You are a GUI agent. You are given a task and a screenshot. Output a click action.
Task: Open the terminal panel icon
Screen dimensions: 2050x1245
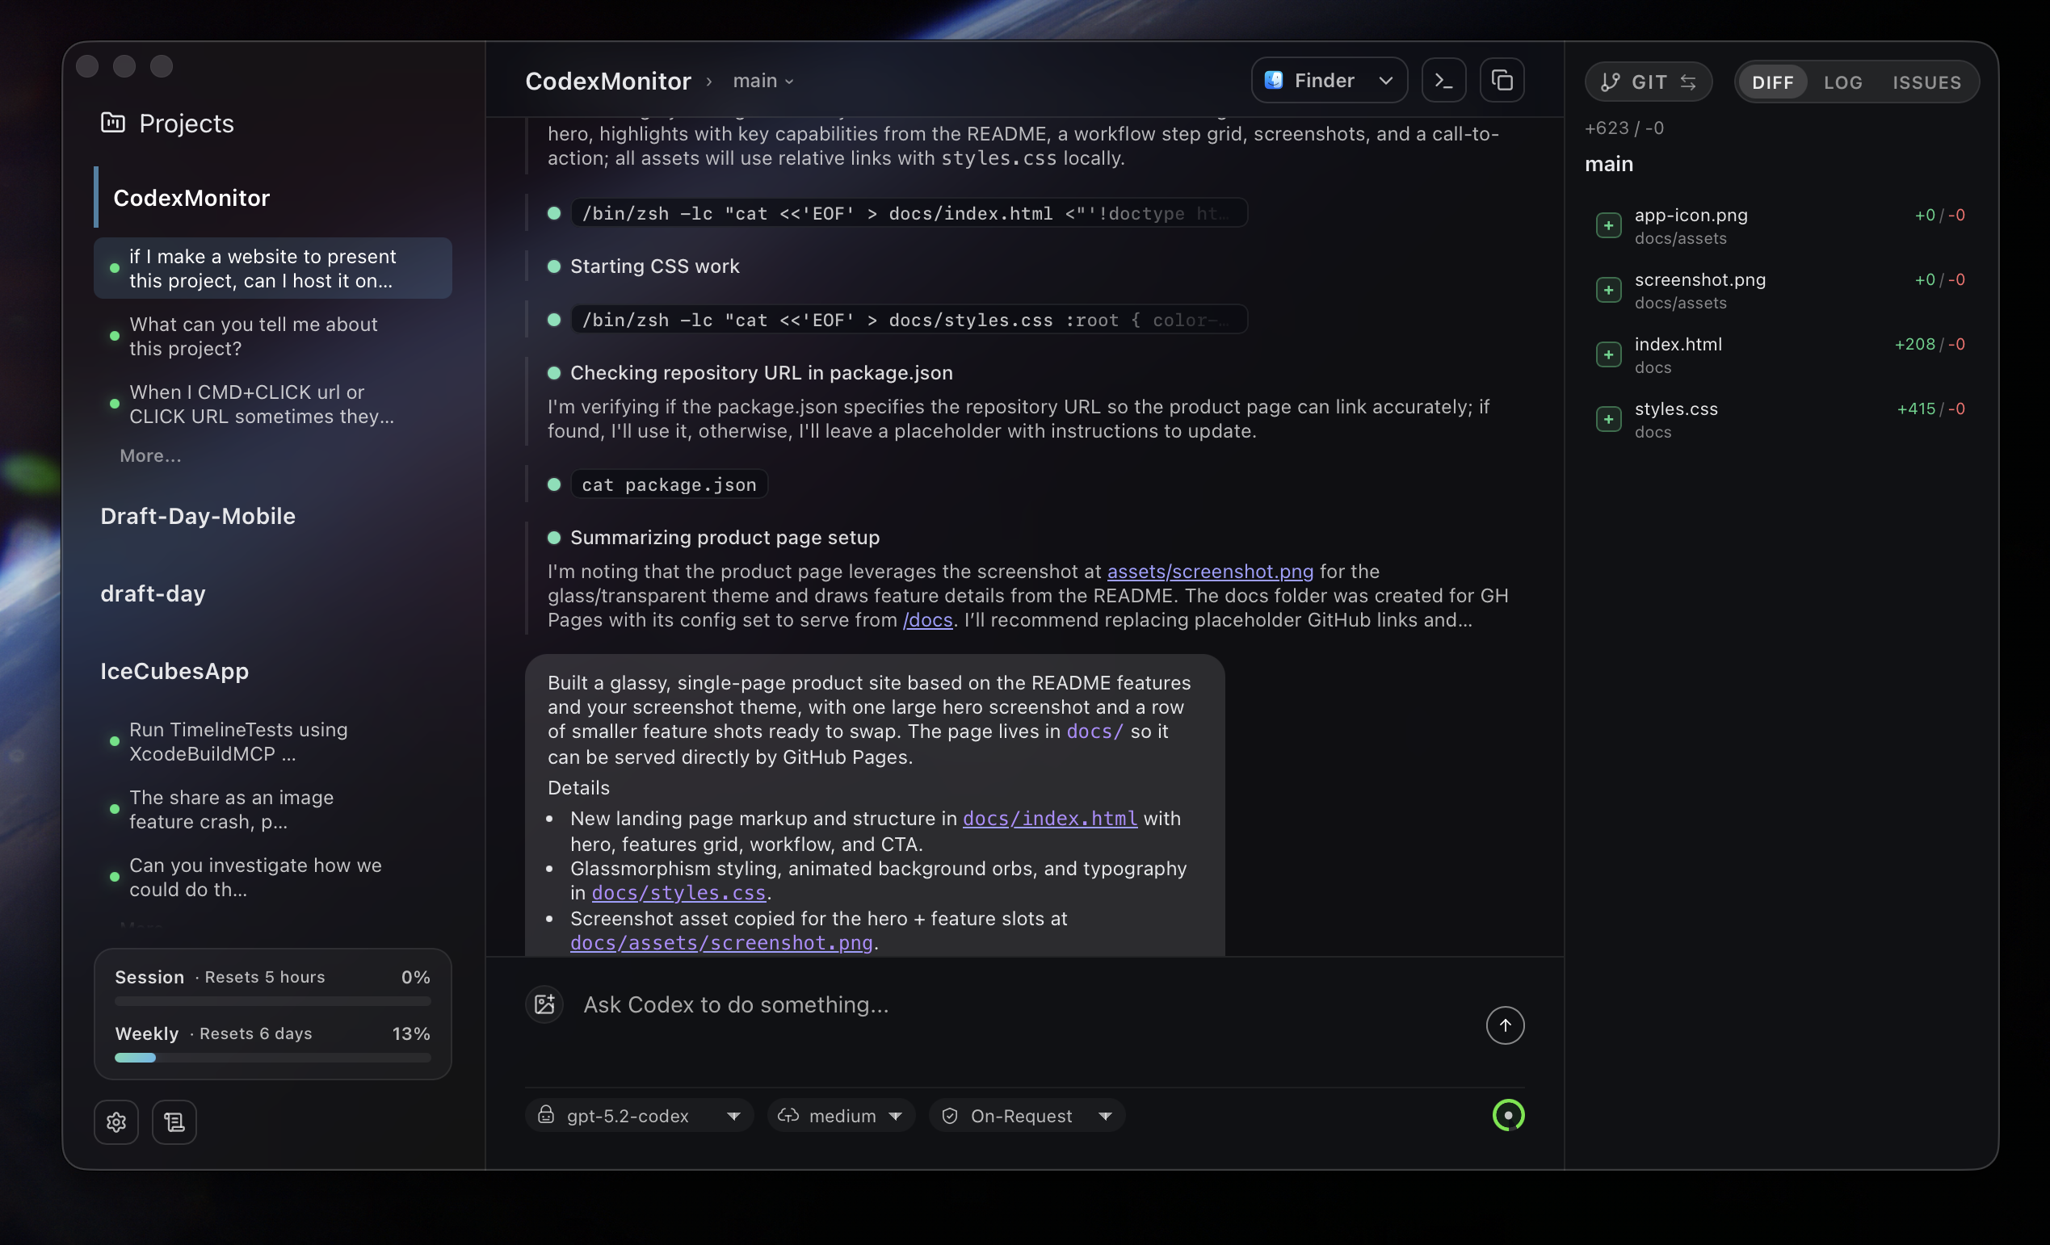[x=1443, y=80]
